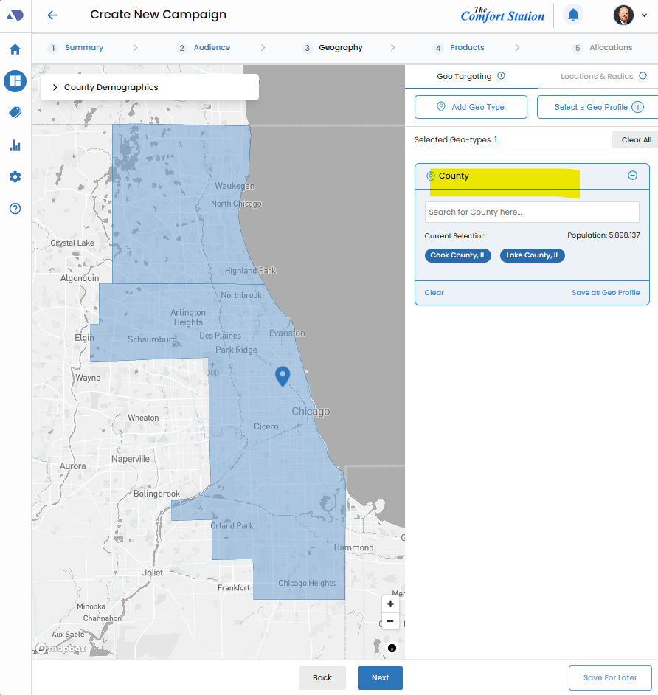Switch to Locations & Radius tab
This screenshot has width=658, height=695.
click(x=598, y=76)
